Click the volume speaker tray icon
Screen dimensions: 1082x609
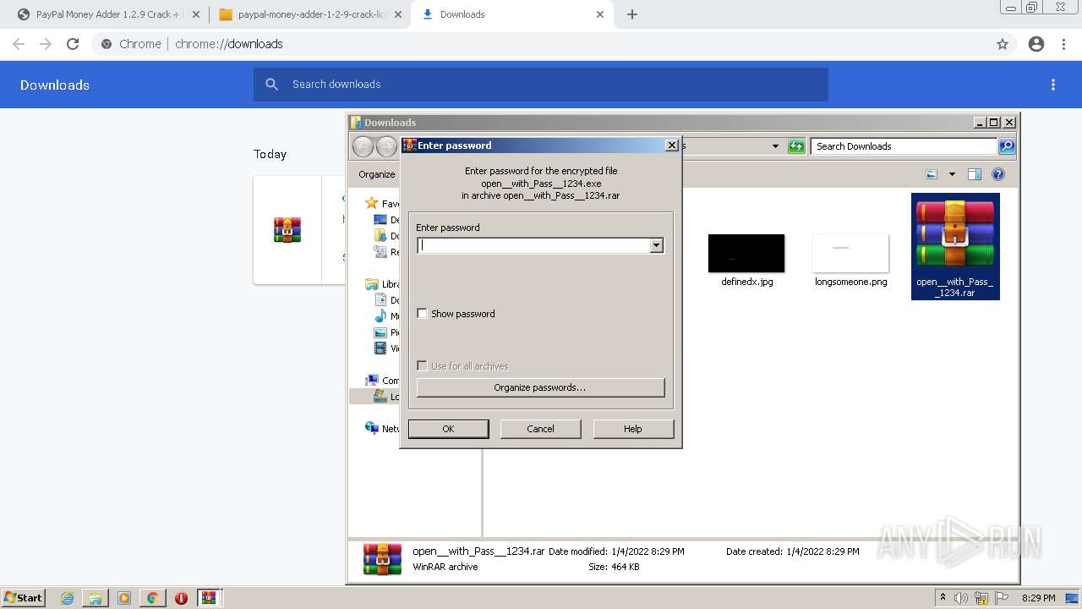click(x=961, y=598)
